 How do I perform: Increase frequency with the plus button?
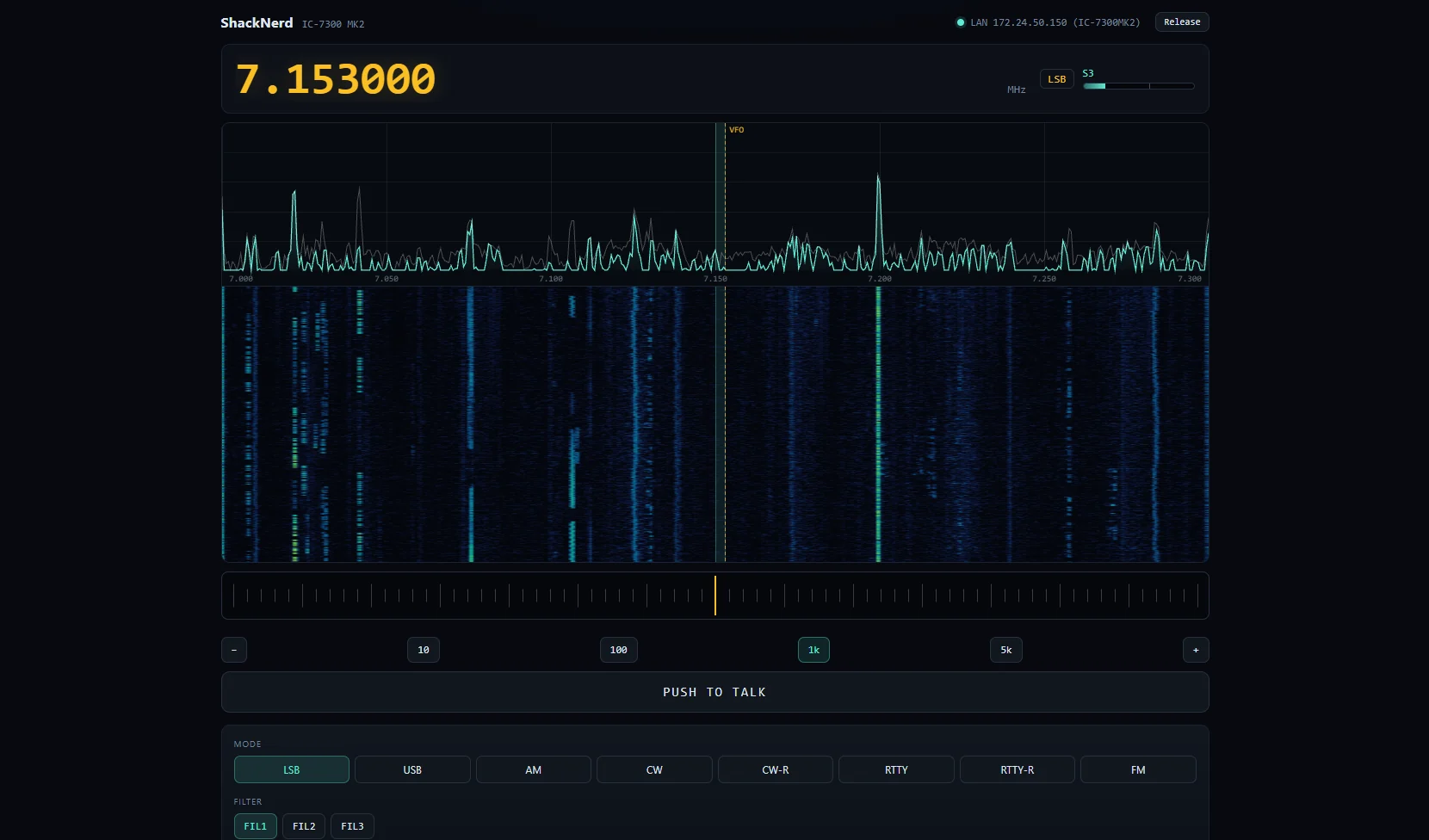[1196, 650]
